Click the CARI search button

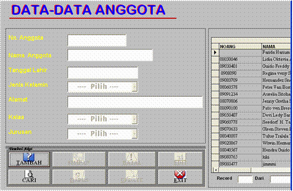click(29, 177)
